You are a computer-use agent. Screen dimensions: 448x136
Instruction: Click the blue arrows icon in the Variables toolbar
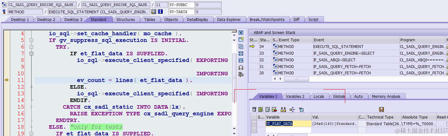click(x=292, y=109)
